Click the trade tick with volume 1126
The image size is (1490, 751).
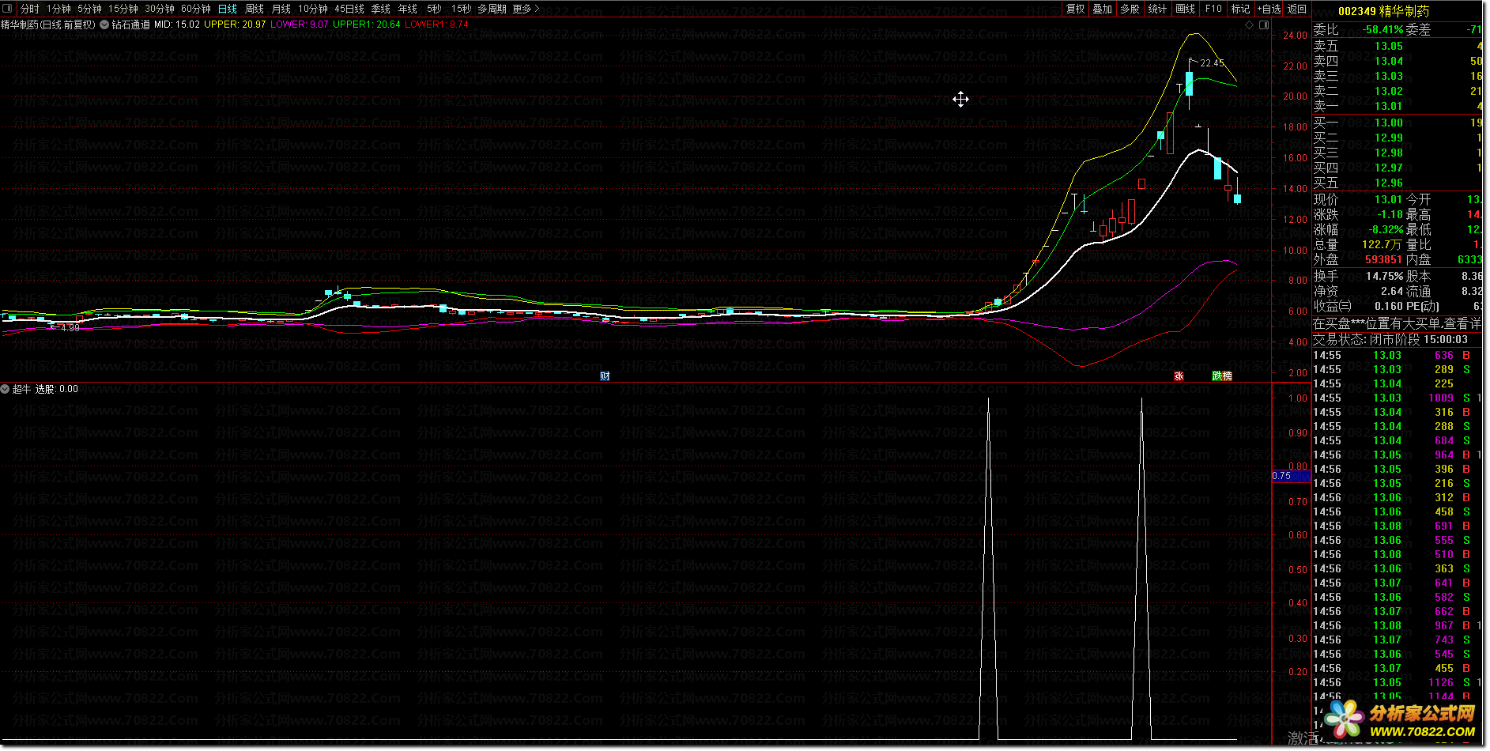pos(1397,683)
